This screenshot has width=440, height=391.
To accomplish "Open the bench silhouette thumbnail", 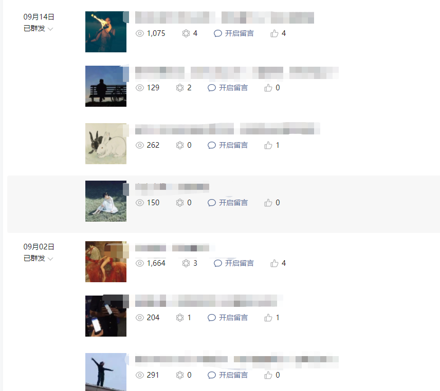I will (x=106, y=86).
